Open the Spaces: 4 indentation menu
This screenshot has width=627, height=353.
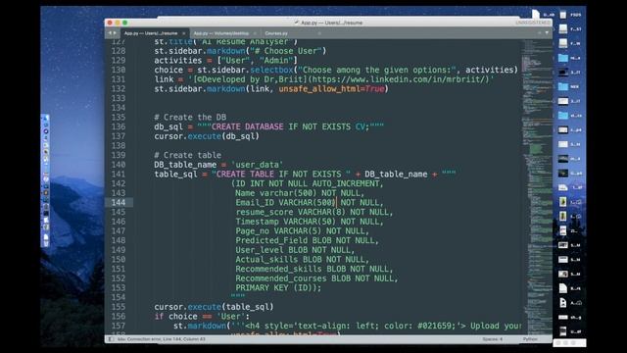pos(492,339)
